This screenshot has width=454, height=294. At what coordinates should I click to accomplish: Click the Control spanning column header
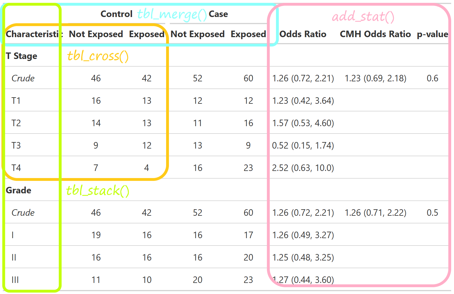click(x=116, y=14)
